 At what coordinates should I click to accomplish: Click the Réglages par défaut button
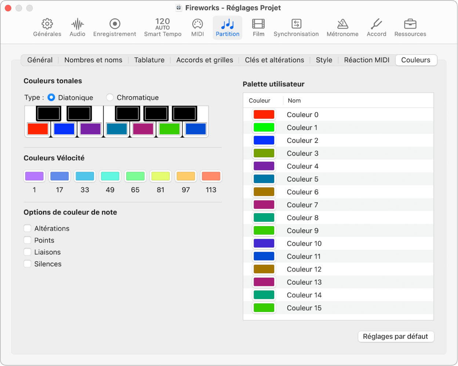(x=396, y=337)
